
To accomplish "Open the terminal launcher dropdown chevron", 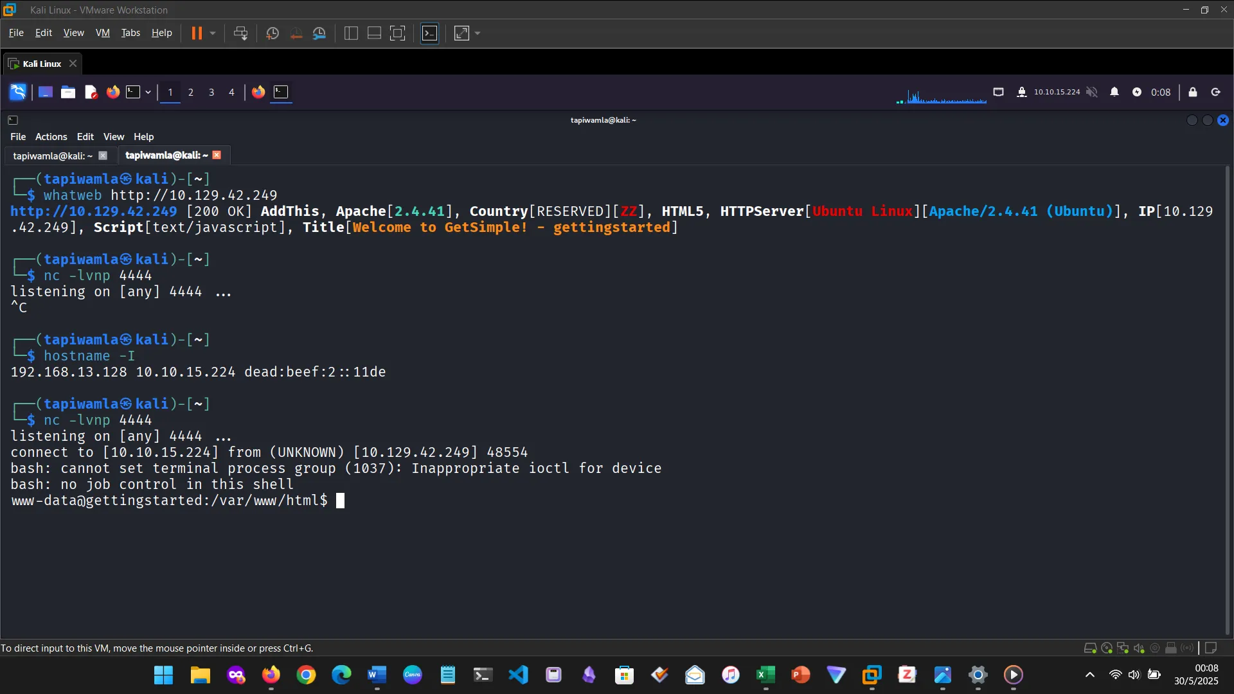I will point(147,93).
